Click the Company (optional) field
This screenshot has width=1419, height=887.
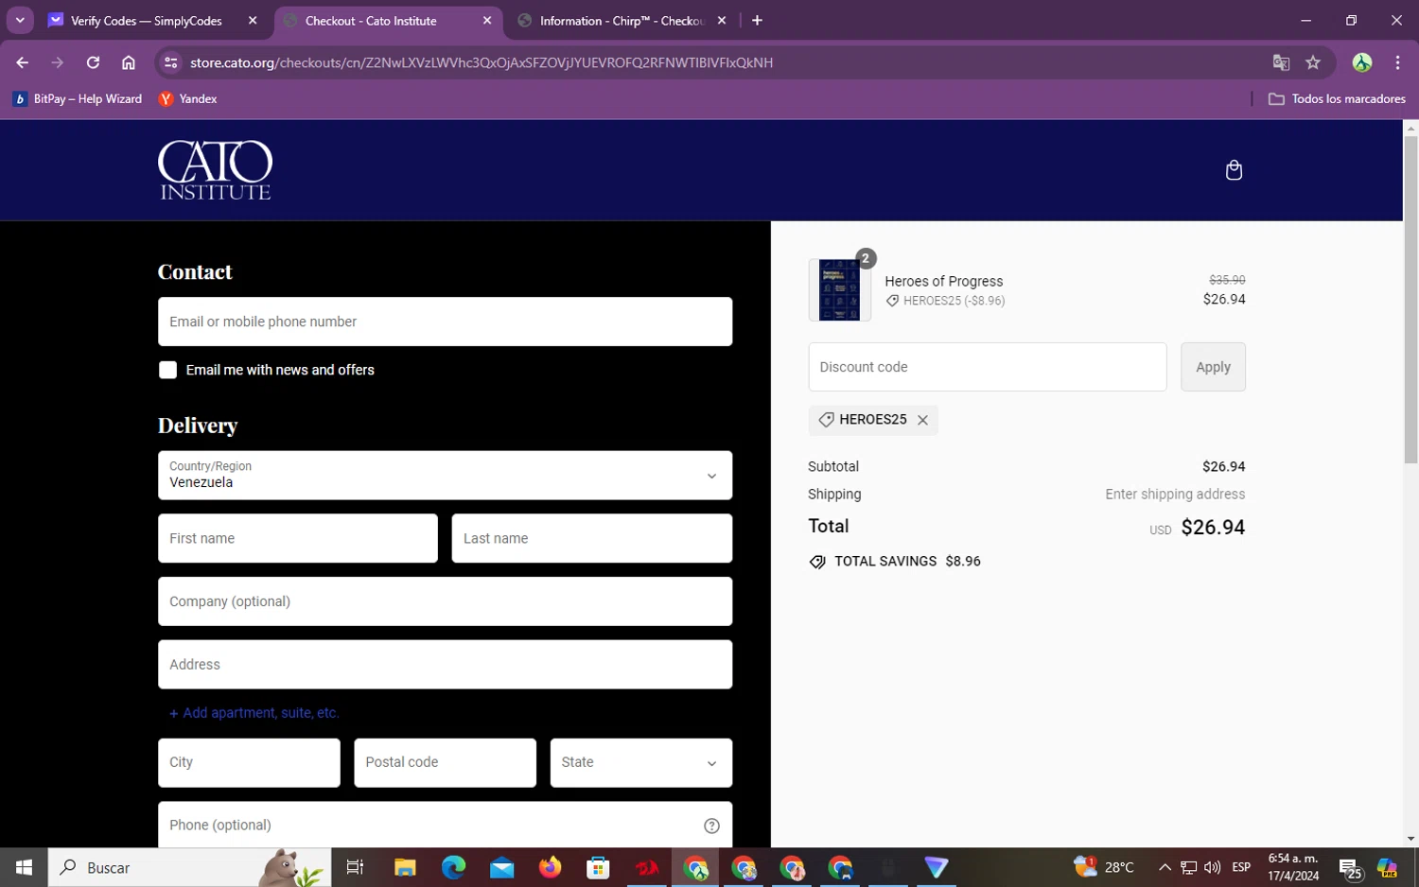click(x=445, y=601)
